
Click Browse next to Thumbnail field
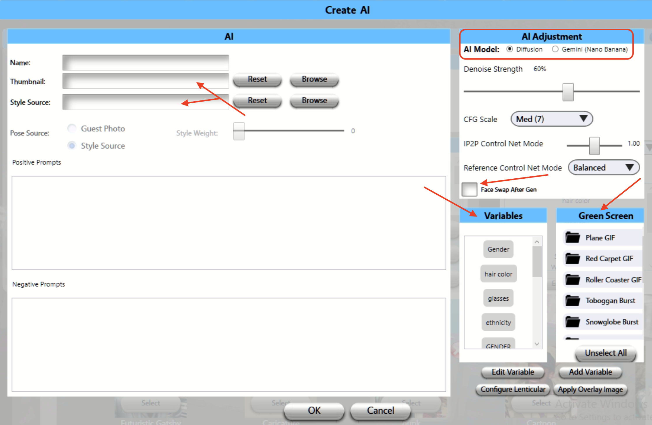(x=314, y=79)
